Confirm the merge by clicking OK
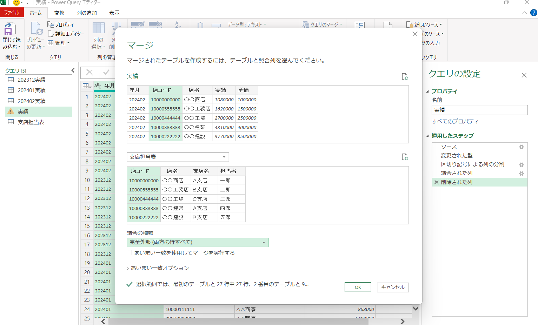Screen dimensions: 538x325 (358, 287)
